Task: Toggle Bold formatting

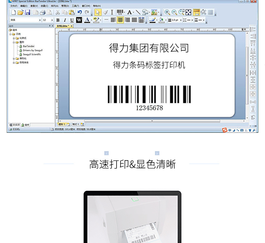Action: click(58, 20)
